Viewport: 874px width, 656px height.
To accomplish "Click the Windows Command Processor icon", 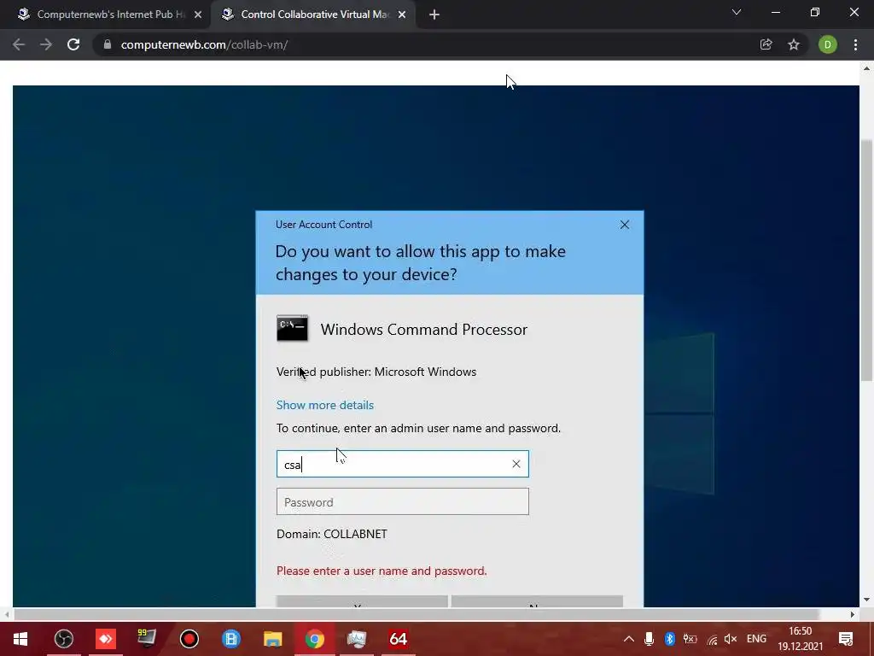I will 292,329.
